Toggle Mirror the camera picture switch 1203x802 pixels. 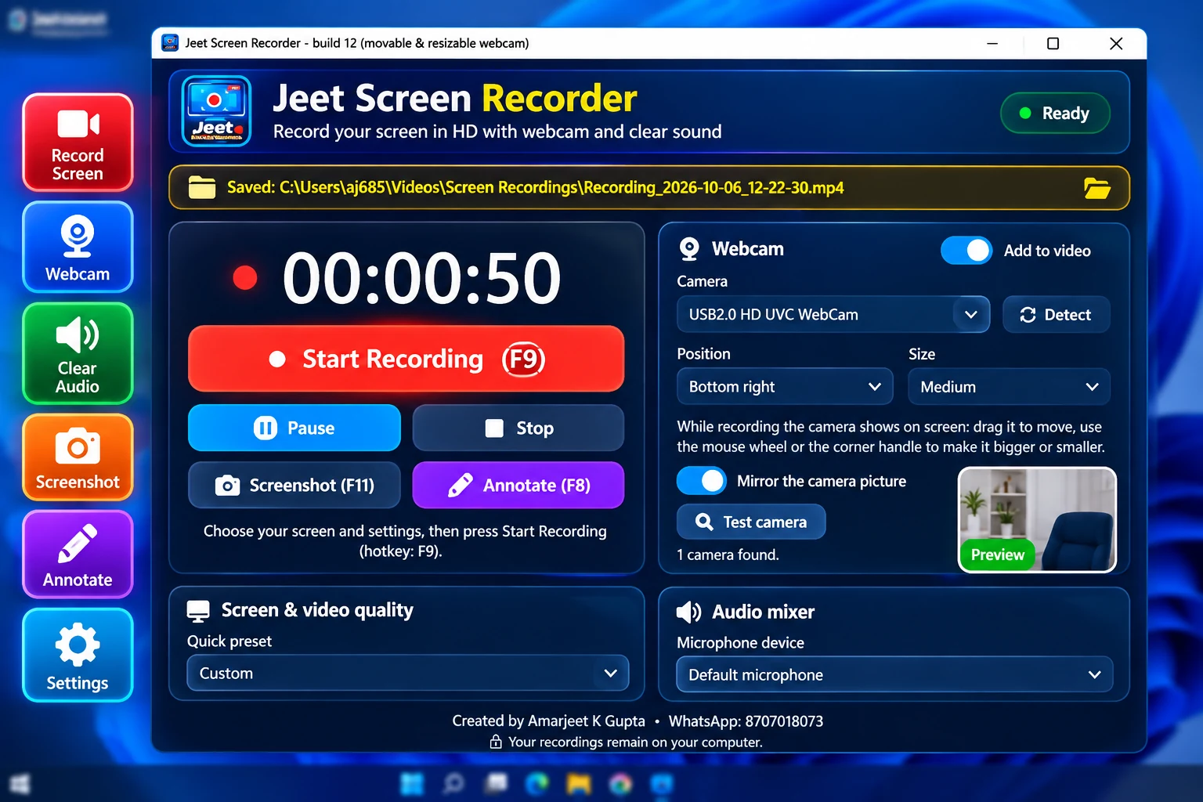tap(703, 481)
